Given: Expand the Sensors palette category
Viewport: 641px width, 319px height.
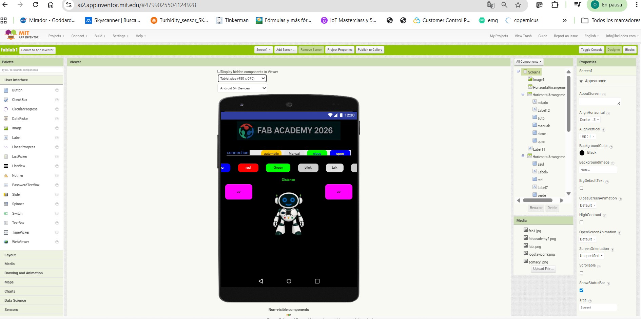Looking at the screenshot, I should [32, 310].
